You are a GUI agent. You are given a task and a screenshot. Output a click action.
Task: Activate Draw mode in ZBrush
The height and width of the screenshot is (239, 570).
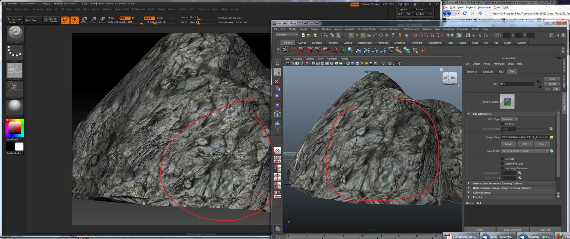[74, 20]
